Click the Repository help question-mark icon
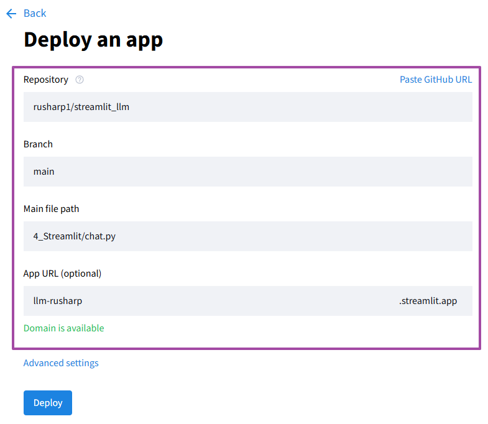 [x=80, y=80]
